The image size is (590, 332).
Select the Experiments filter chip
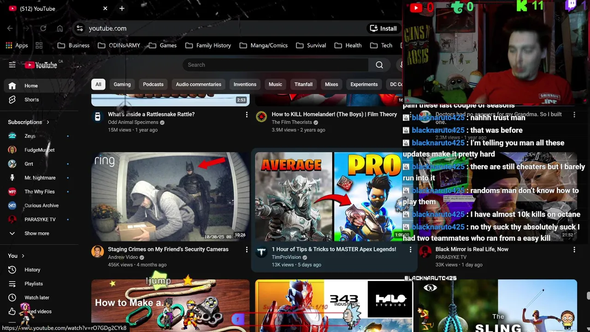coord(364,84)
